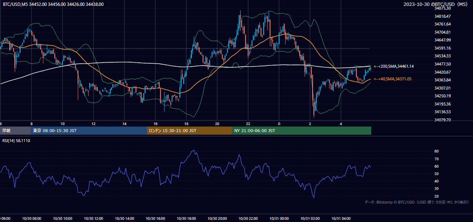Click hour tick 16 under price chart
The image size is (473, 222).
point(155,124)
